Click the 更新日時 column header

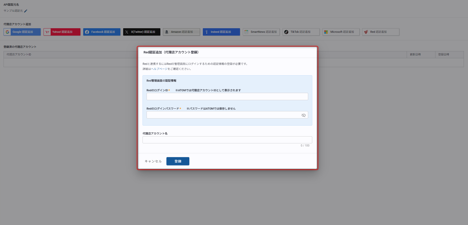coord(415,55)
